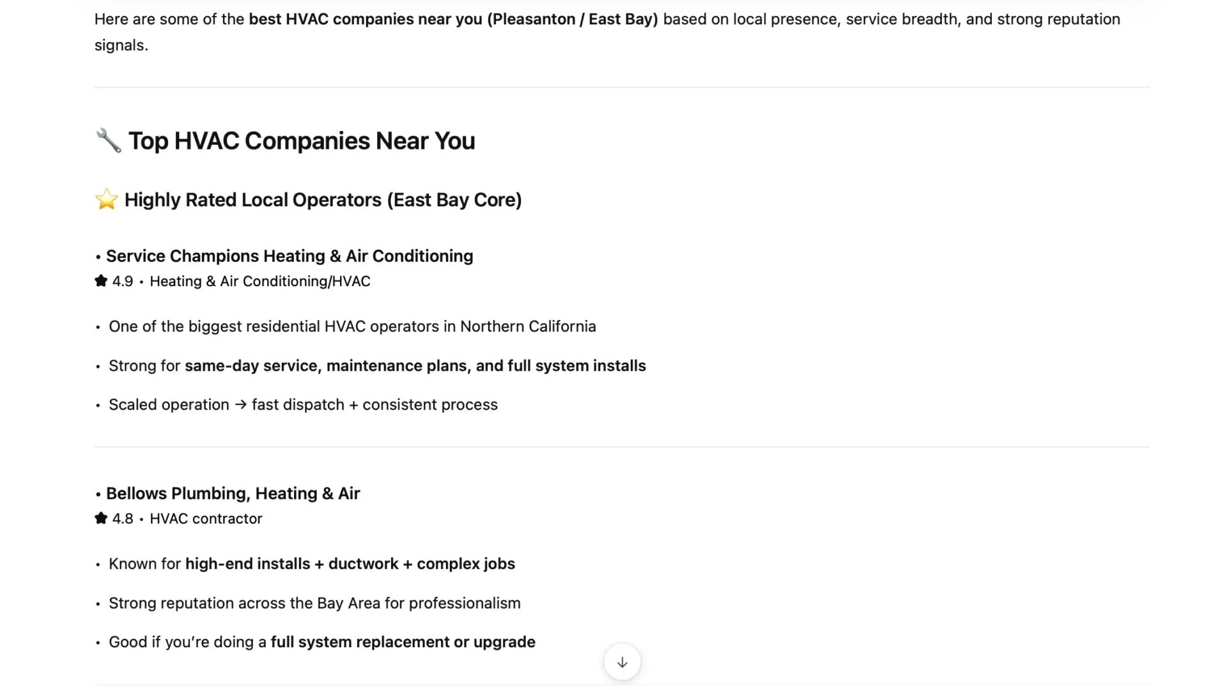Image resolution: width=1227 pixels, height=690 pixels.
Task: Click the HVAC contractor label
Action: pos(206,518)
